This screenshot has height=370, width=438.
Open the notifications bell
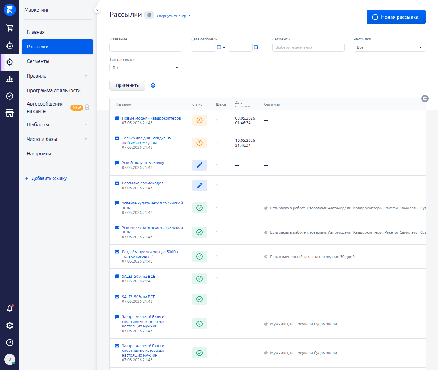[x=10, y=309]
